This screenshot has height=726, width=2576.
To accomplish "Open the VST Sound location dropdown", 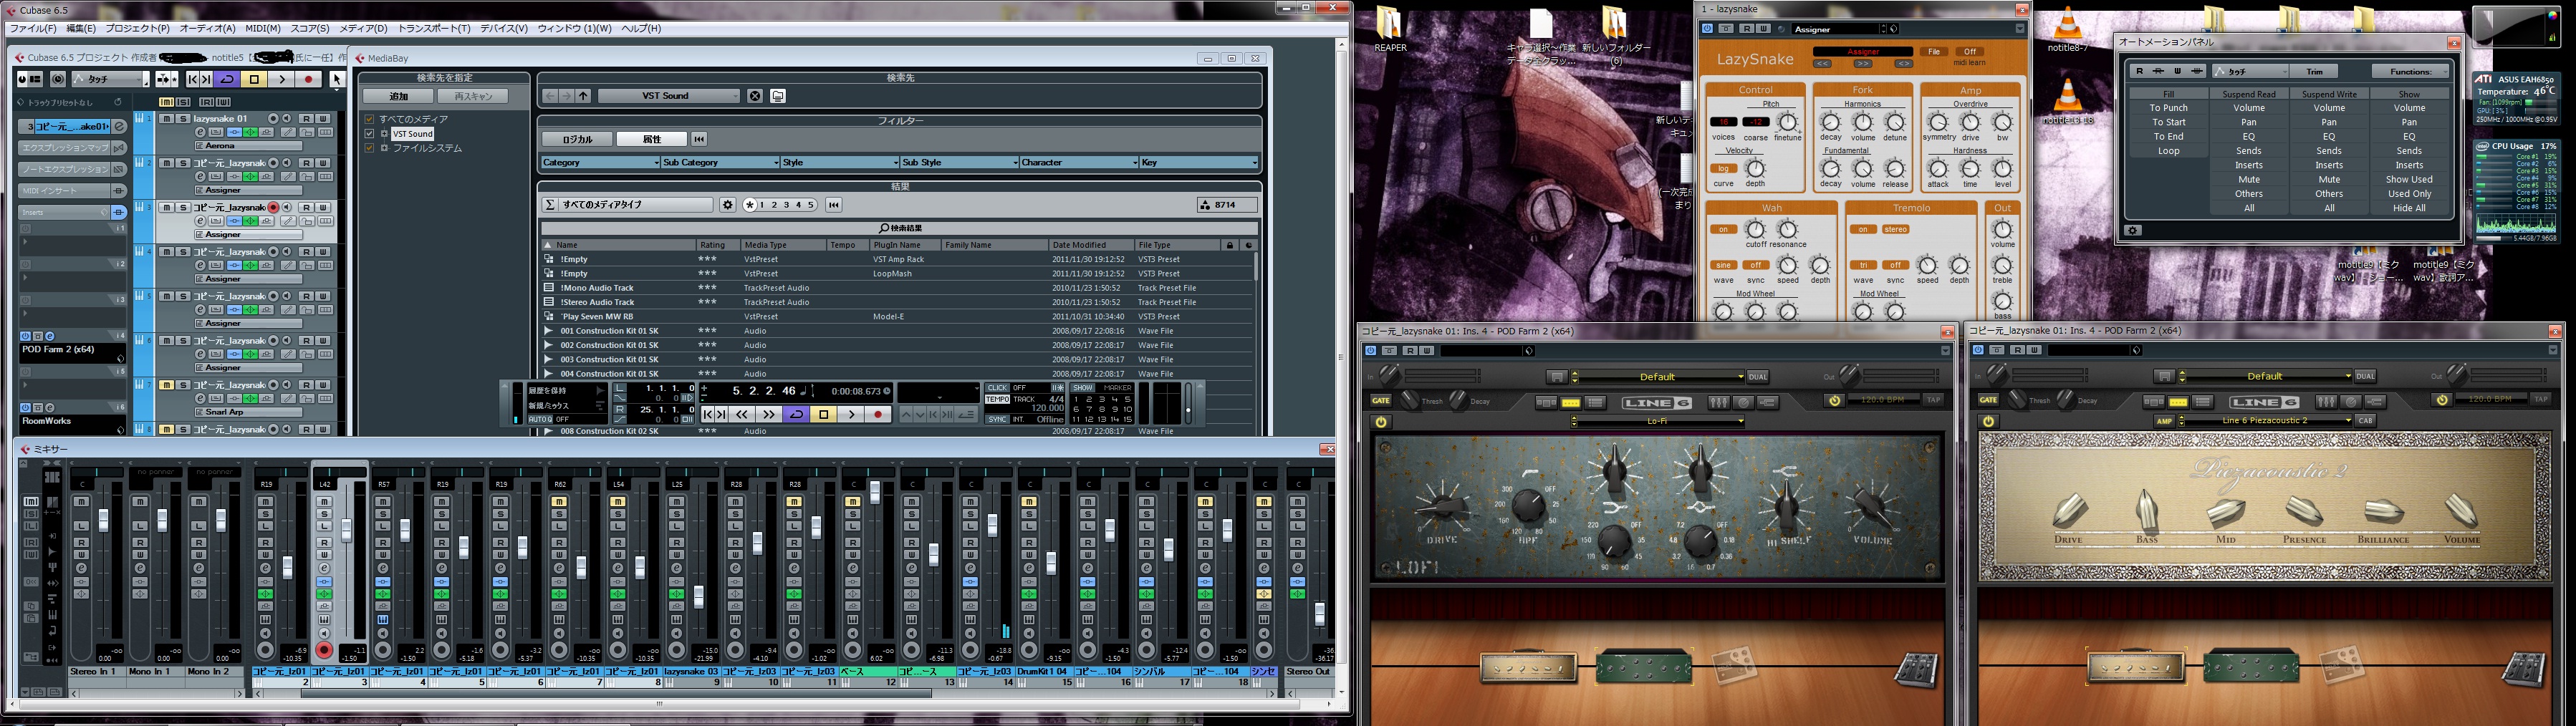I will pyautogui.click(x=669, y=96).
